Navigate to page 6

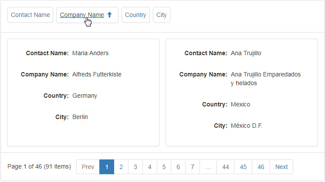pos(178,167)
